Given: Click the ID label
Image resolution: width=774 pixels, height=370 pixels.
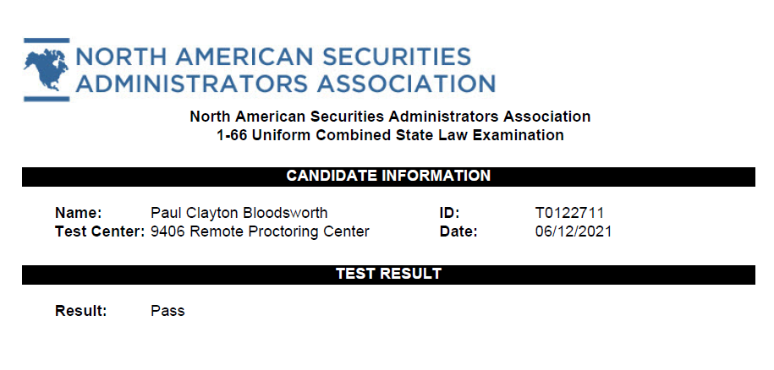Looking at the screenshot, I should pyautogui.click(x=449, y=213).
